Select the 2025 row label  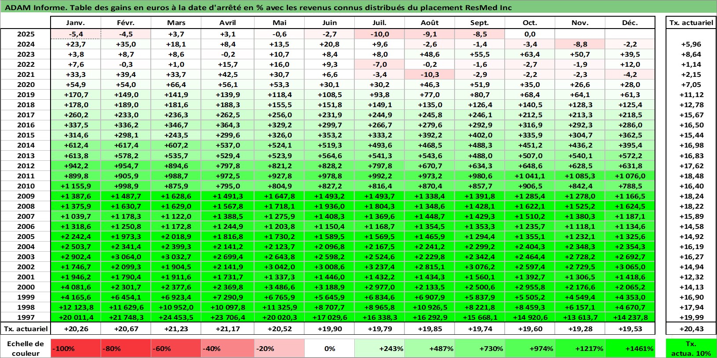[x=25, y=34]
